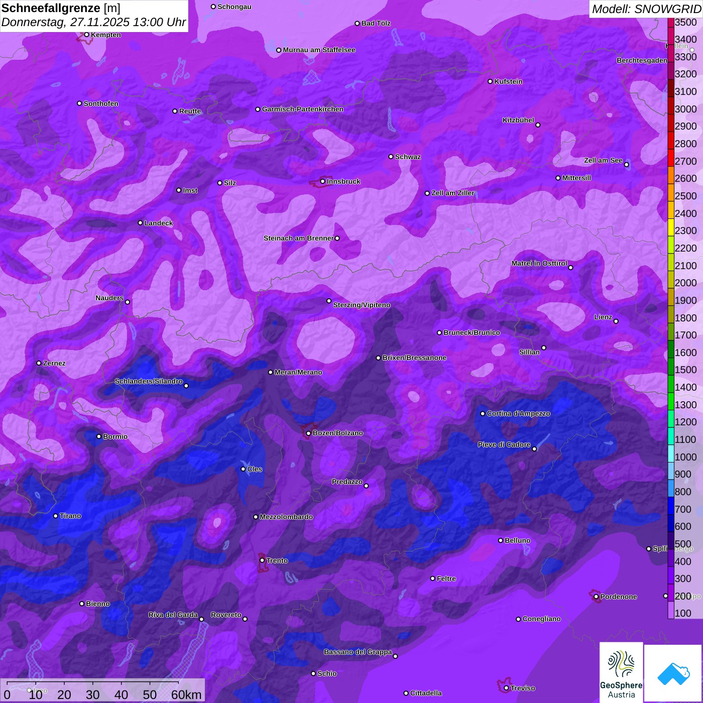Click the 'Brixen/Bressanone' label

pos(414,358)
